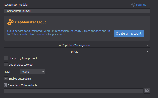Open the Tab Active dropdown

point(33,72)
